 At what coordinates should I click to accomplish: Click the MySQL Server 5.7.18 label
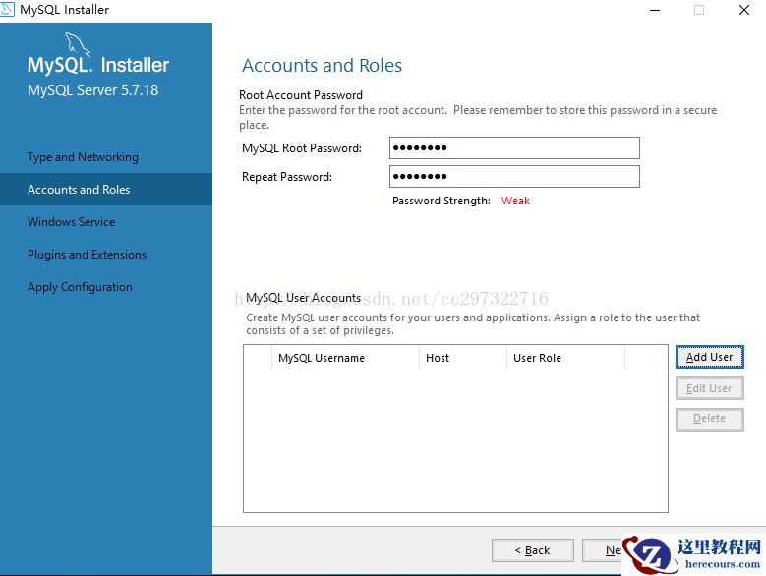click(x=92, y=90)
